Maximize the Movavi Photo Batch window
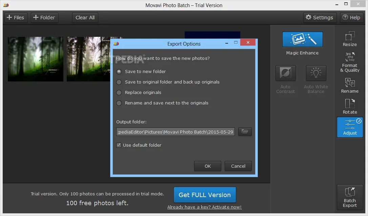Viewport: 368px width, 216px height. coord(346,4)
